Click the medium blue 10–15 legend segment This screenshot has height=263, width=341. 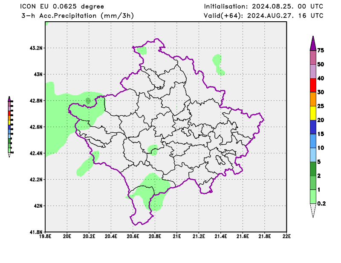point(313,141)
